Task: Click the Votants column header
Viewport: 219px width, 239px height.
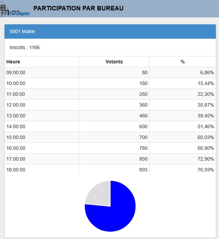Action: 114,62
